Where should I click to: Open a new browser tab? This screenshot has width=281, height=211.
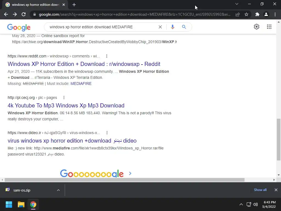(74, 5)
